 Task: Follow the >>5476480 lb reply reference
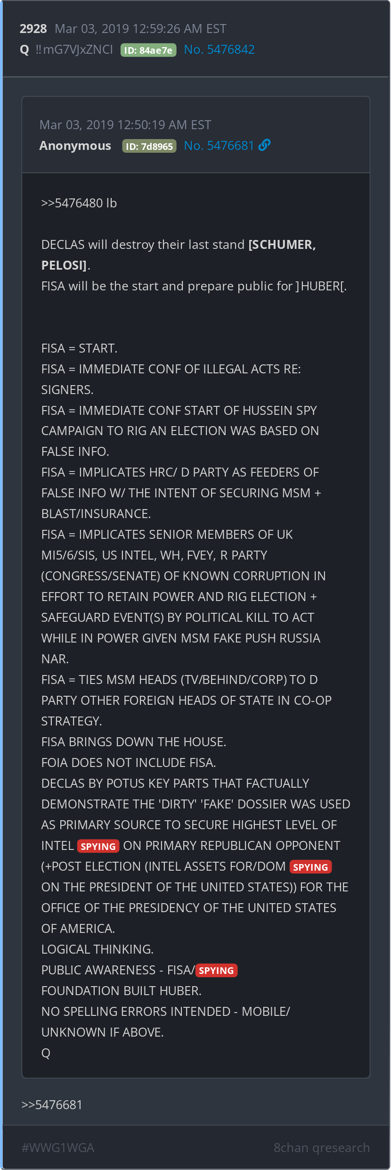(x=79, y=203)
